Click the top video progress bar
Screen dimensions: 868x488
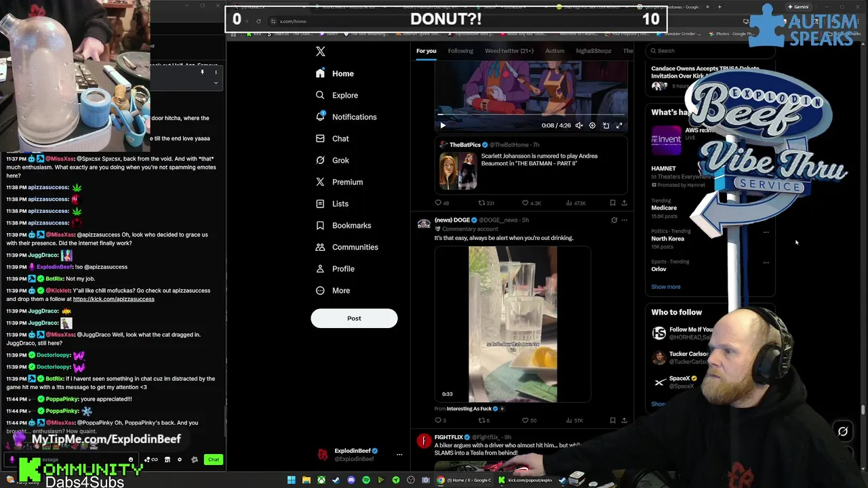point(531,115)
